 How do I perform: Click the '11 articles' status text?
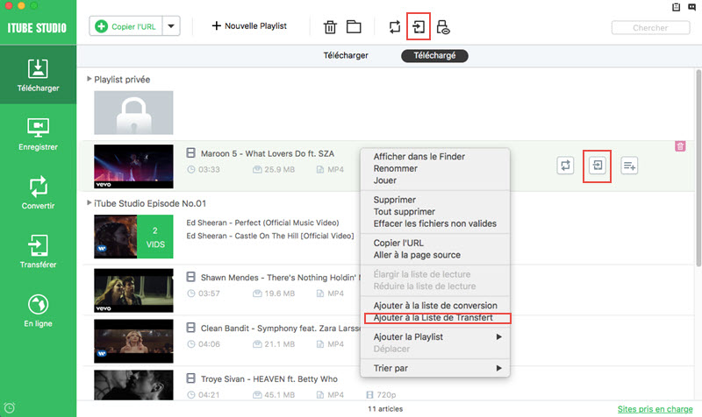tap(385, 408)
